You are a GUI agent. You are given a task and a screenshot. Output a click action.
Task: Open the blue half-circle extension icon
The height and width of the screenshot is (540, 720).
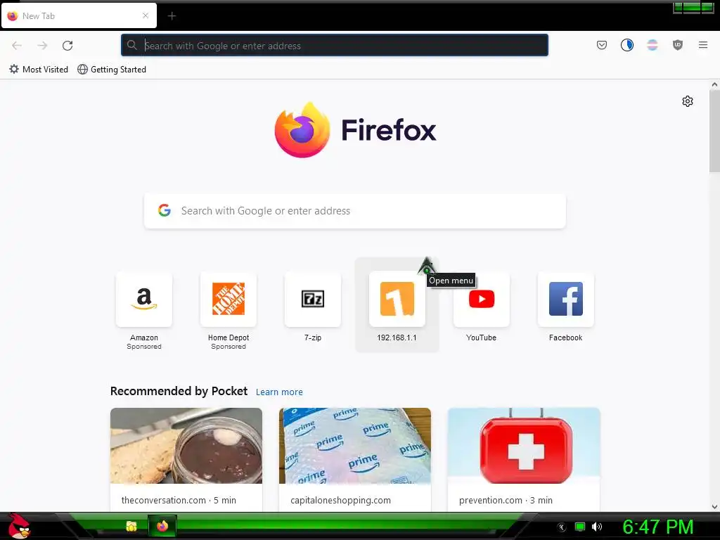click(626, 45)
